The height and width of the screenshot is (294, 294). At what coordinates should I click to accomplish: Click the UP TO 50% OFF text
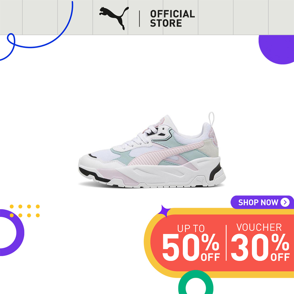[191, 243]
